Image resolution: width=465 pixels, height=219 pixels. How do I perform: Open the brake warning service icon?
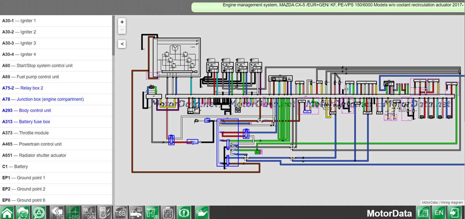point(184,212)
